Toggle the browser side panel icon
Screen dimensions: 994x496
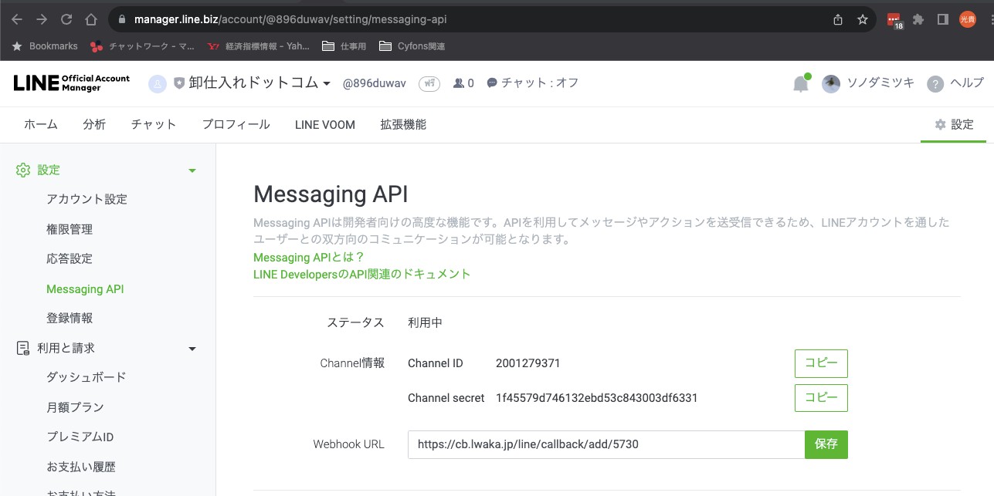tap(942, 19)
